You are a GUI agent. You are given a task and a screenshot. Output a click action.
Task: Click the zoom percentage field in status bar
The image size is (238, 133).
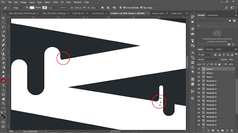click(11, 132)
